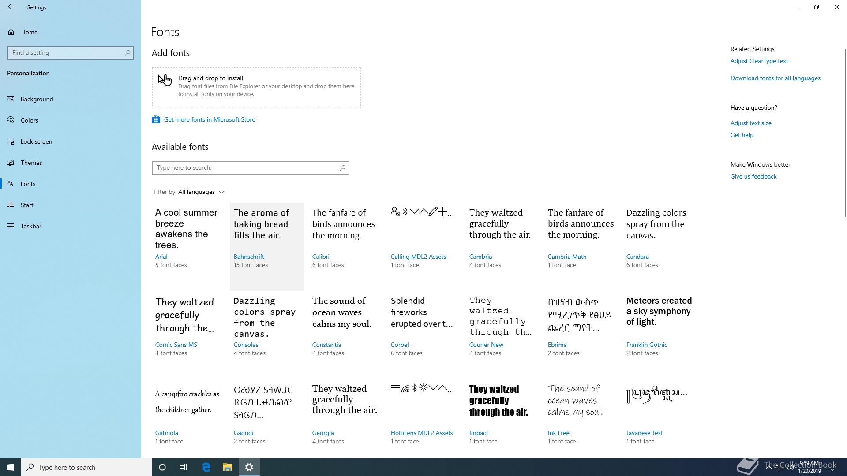Click the Microsoft Store bag icon

coord(156,119)
